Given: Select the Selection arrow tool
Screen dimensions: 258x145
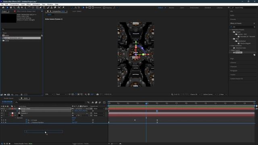Looking at the screenshot, I should coord(7,8).
